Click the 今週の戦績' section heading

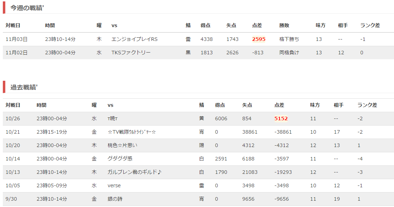coord(27,8)
